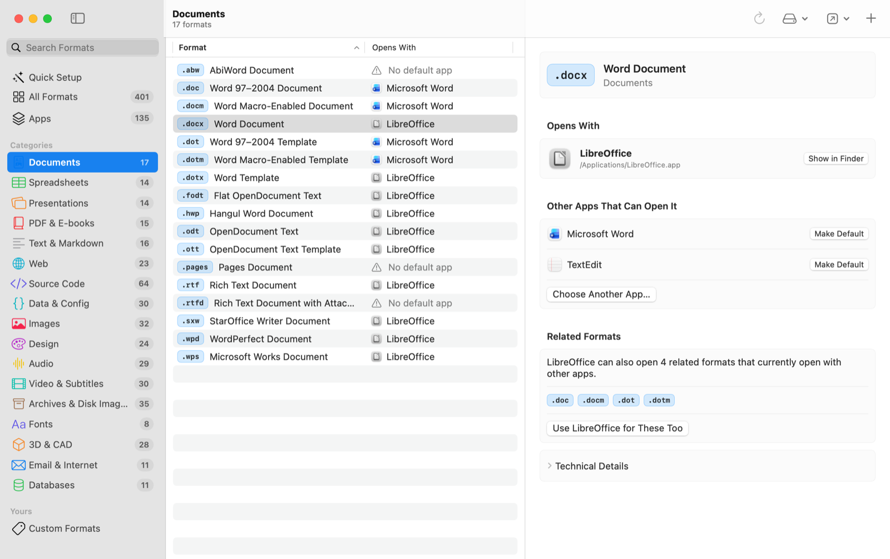The height and width of the screenshot is (559, 890).
Task: Select the Pages Document row
Action: [x=345, y=267]
